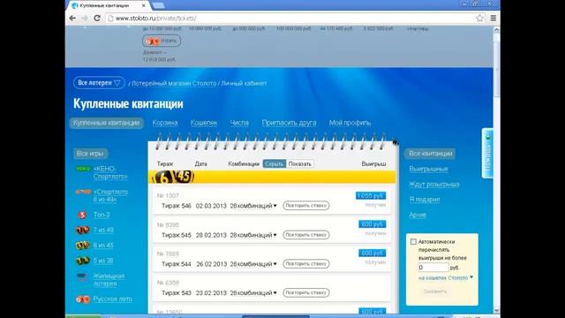This screenshot has height=318, width=565.
Task: Select Купленные квитанции tab
Action: click(x=106, y=123)
